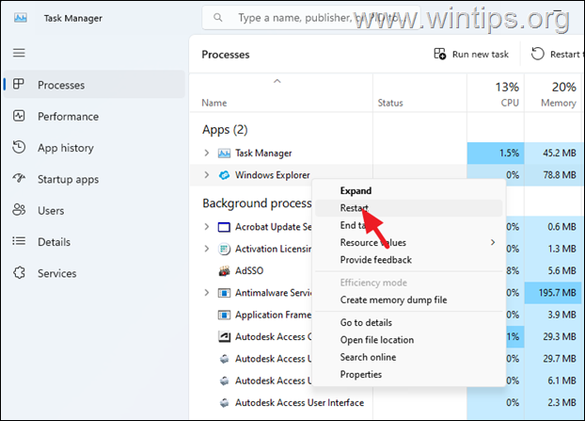Click the Processes sidebar icon
The image size is (585, 421).
tap(19, 84)
